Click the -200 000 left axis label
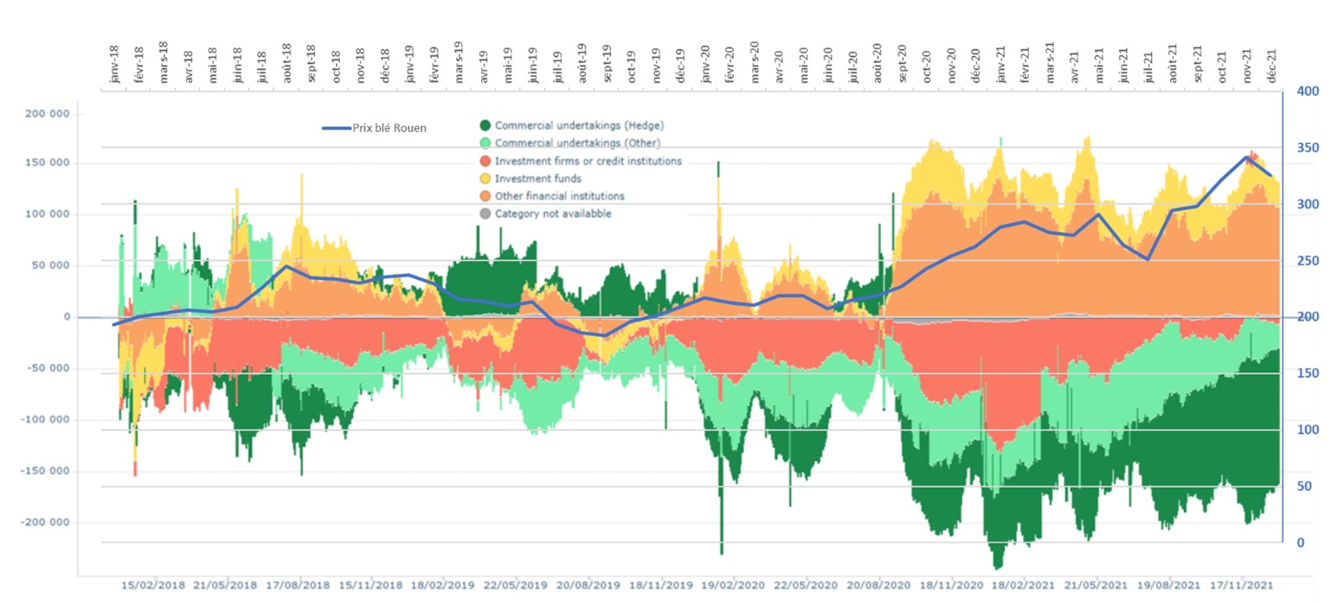This screenshot has height=603, width=1328. (x=47, y=523)
